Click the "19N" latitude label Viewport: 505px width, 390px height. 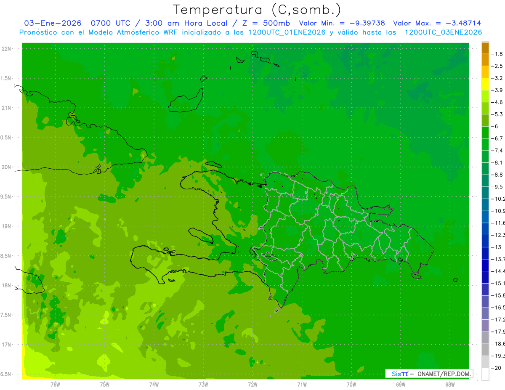(x=6, y=226)
